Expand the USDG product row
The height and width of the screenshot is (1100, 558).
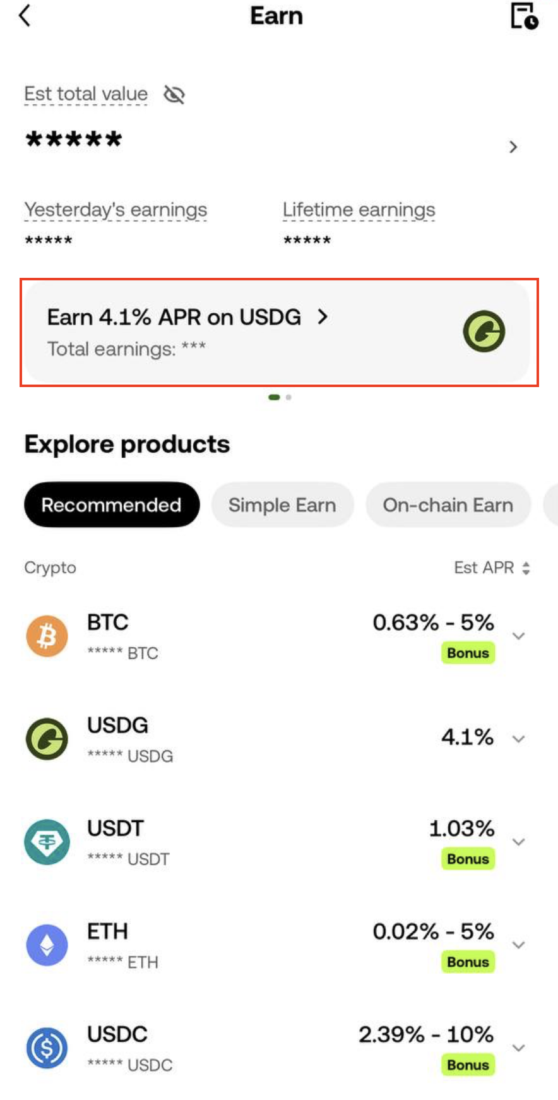tap(519, 739)
